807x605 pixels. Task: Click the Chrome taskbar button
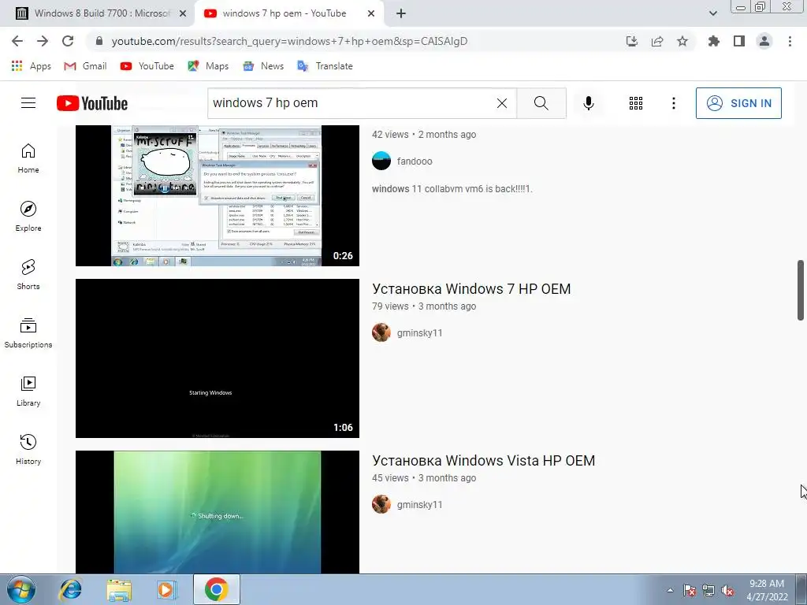[216, 589]
